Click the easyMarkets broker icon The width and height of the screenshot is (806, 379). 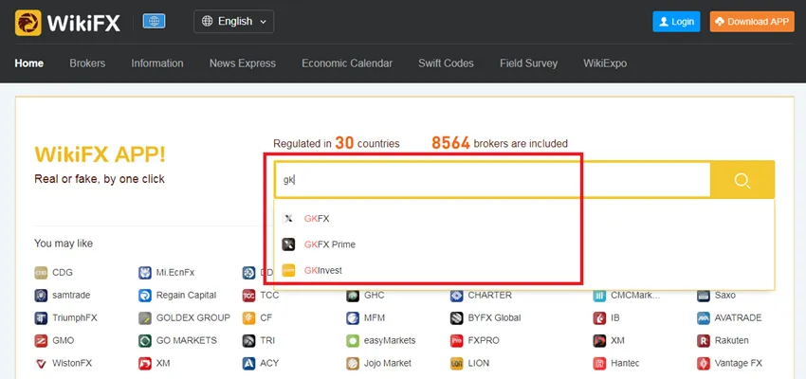[353, 340]
